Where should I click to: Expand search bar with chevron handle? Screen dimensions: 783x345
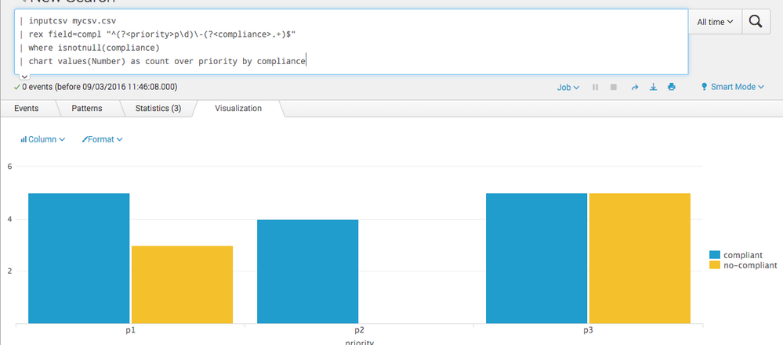pyautogui.click(x=24, y=77)
